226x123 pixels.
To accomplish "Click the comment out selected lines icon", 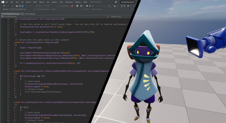I will coord(121,6).
